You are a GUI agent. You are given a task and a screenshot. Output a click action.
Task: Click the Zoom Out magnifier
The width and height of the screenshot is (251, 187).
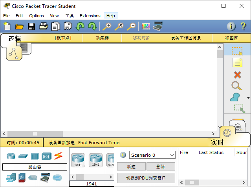coord(131,27)
